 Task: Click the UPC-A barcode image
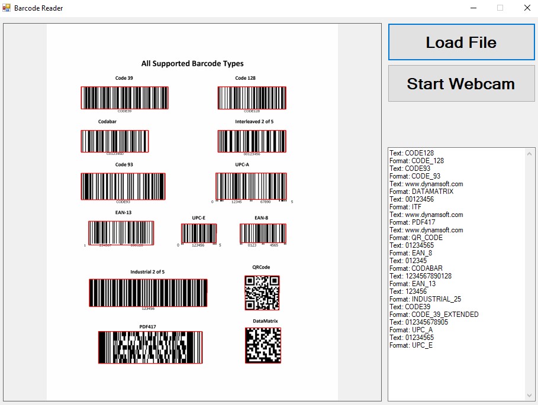click(251, 186)
